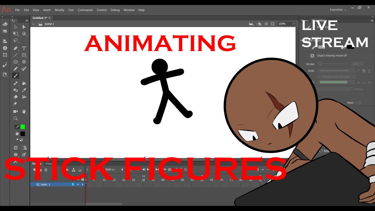Open the Color palette panel icon
Image resolution: width=375 pixels, height=211 pixels.
point(5,24)
